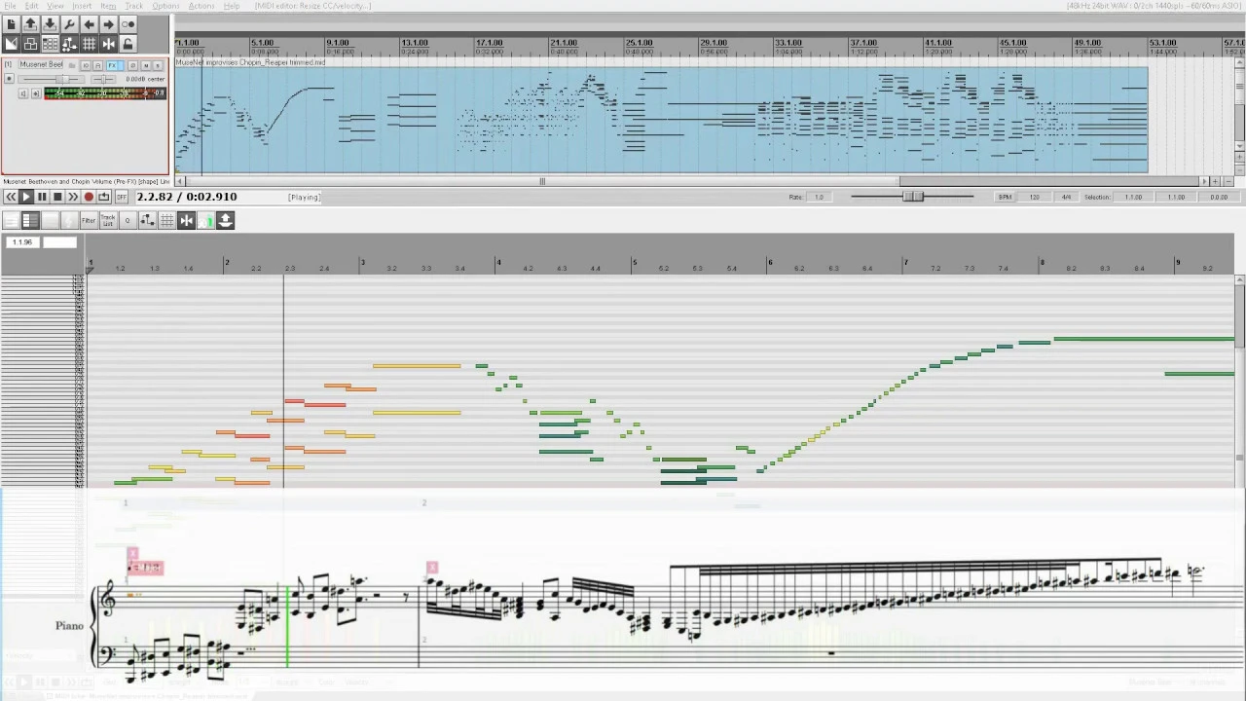Open the Edit menu
1246x701 pixels.
(x=32, y=6)
